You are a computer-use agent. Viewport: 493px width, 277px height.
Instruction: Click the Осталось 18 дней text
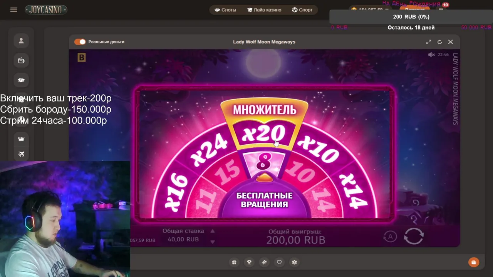point(411,27)
